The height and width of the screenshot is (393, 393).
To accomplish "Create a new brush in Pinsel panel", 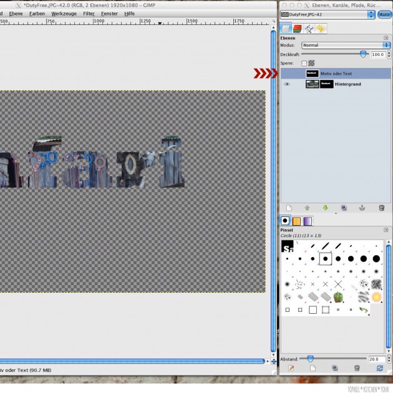I will [313, 368].
